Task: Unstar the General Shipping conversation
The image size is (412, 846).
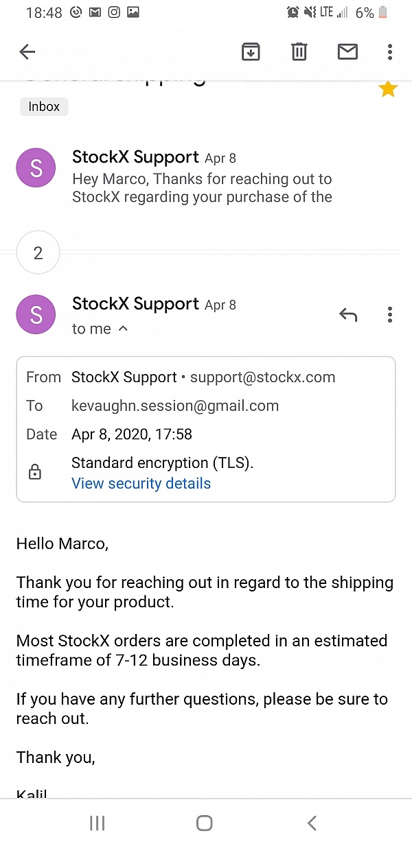Action: (388, 89)
